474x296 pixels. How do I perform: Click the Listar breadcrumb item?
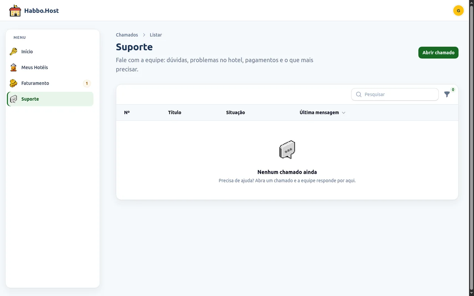point(156,35)
